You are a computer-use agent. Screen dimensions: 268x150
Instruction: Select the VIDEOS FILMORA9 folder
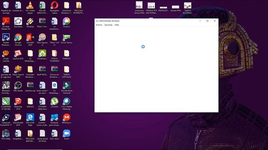click(x=54, y=56)
